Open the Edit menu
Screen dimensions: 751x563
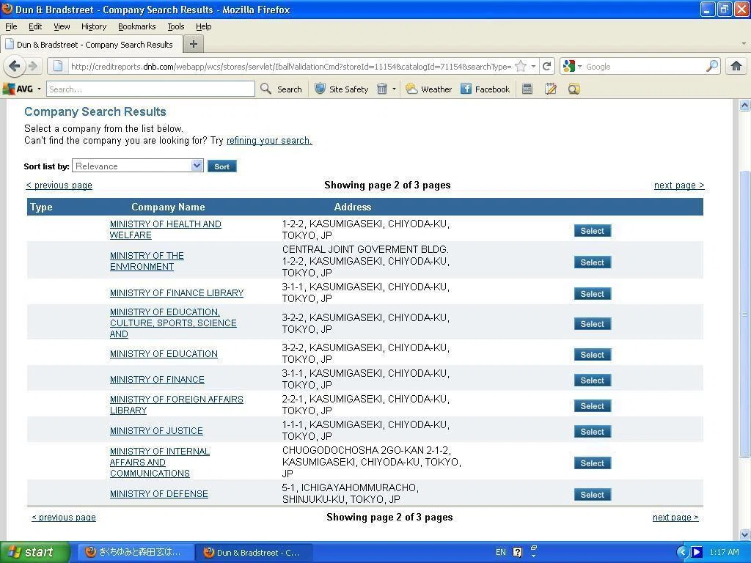click(35, 26)
